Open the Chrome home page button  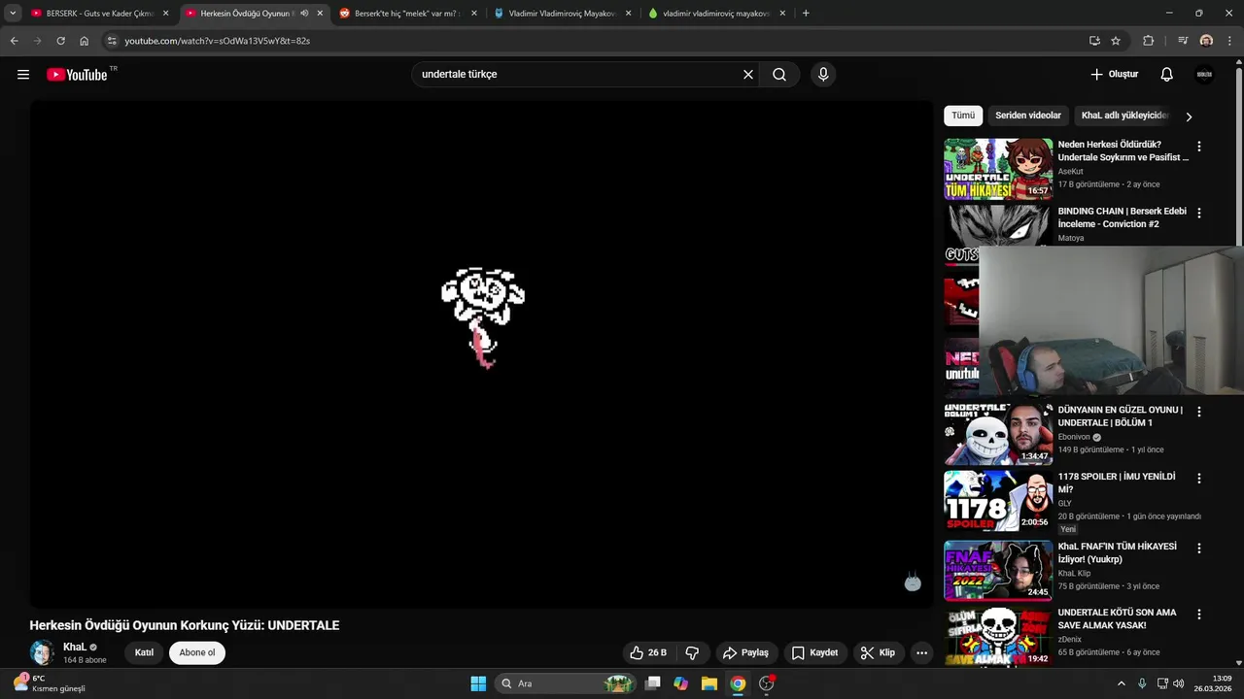85,41
